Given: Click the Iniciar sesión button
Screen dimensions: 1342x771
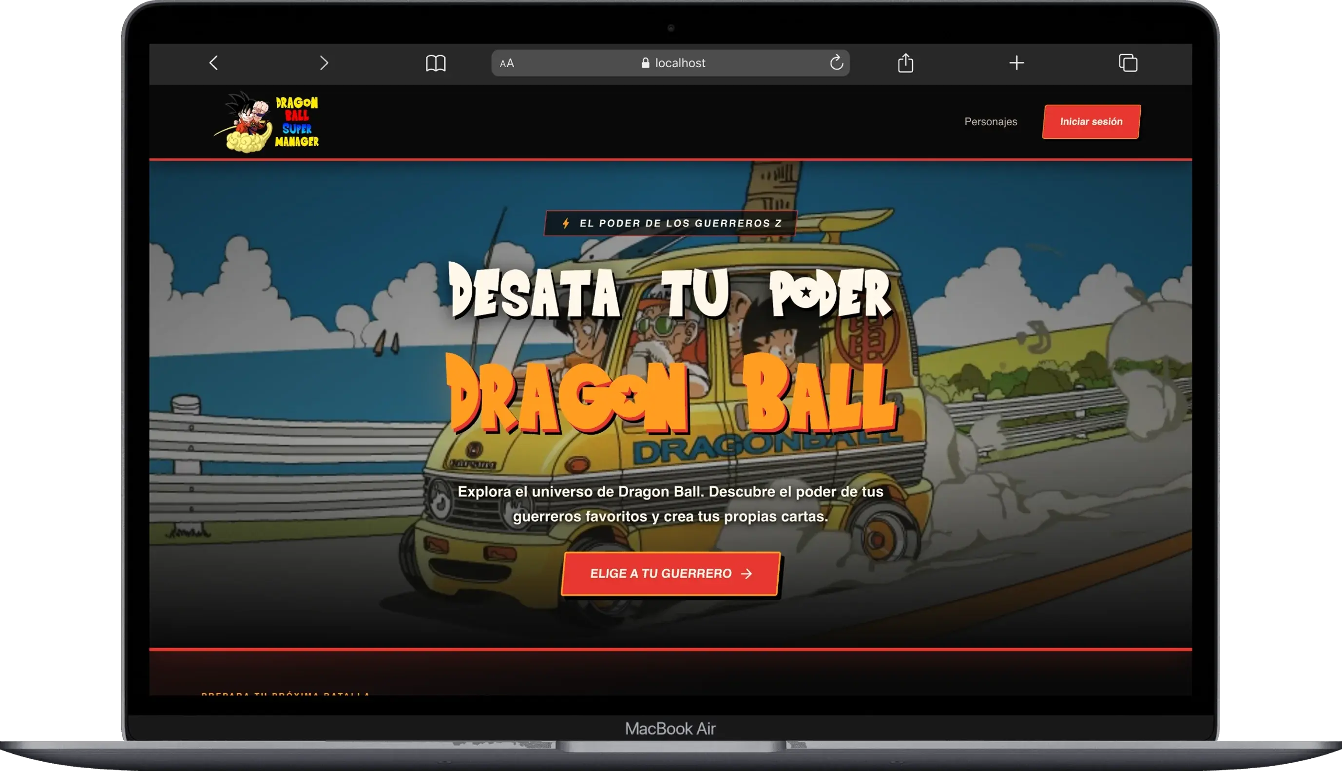Looking at the screenshot, I should (x=1091, y=122).
